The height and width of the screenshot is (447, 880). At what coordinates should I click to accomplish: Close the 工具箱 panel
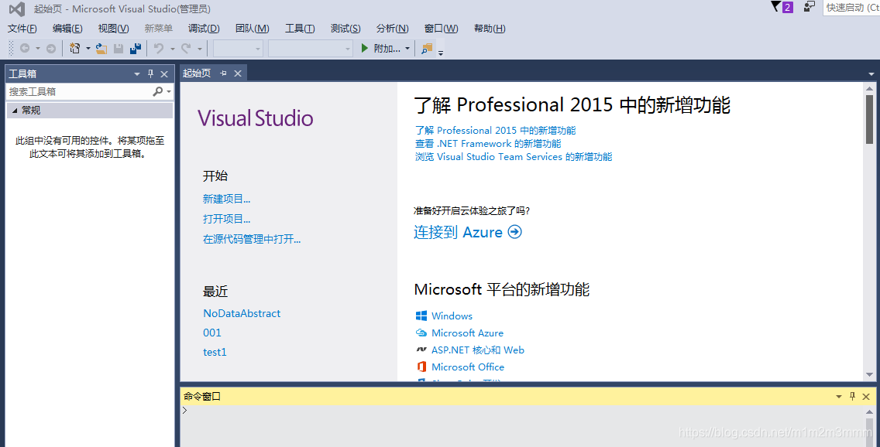click(164, 74)
